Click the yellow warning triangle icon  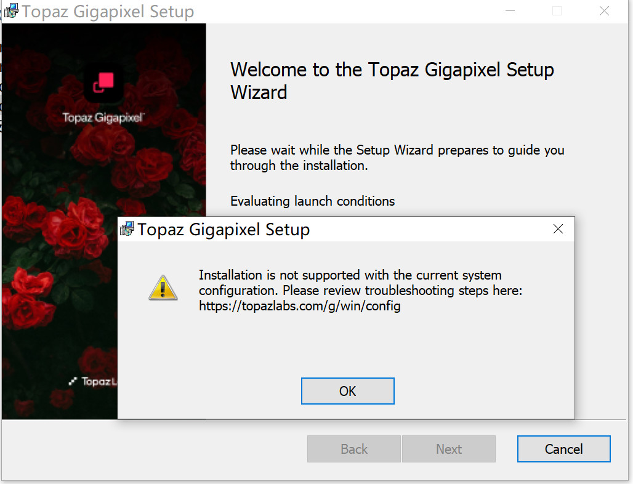[163, 288]
